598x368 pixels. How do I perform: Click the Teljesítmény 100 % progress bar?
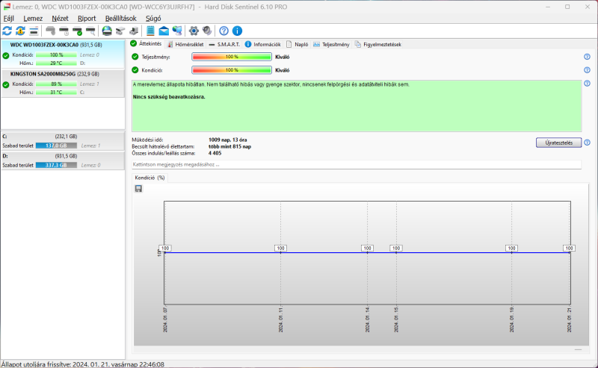(232, 57)
